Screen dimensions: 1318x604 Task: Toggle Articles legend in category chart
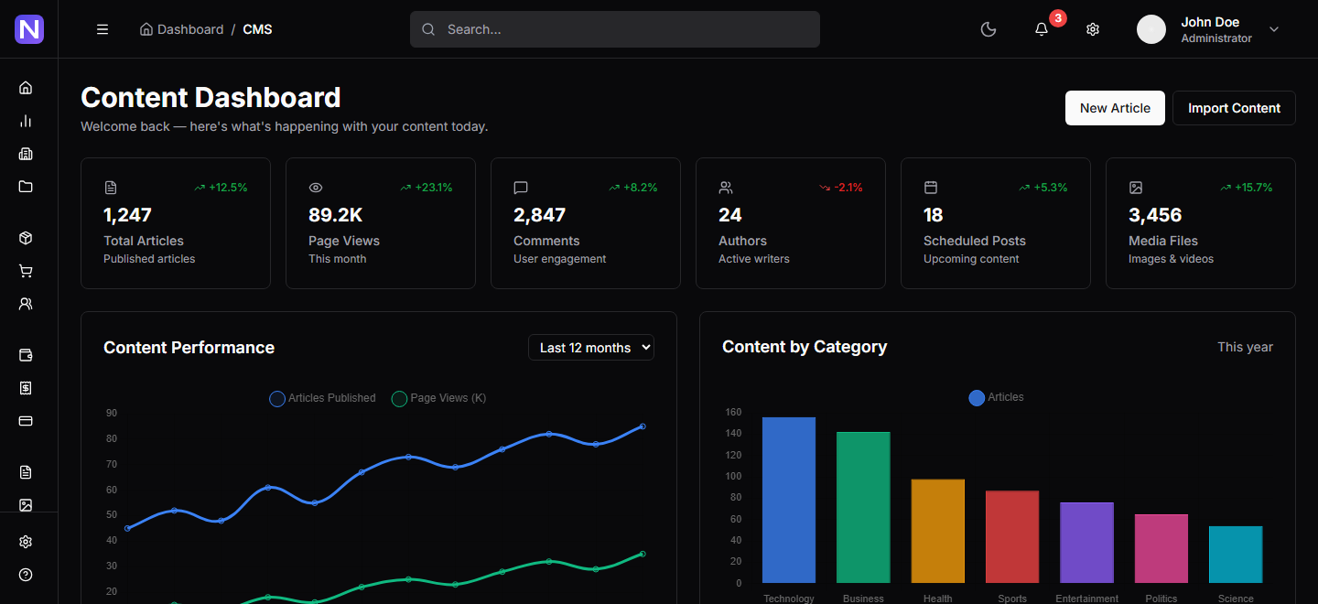pyautogui.click(x=996, y=397)
